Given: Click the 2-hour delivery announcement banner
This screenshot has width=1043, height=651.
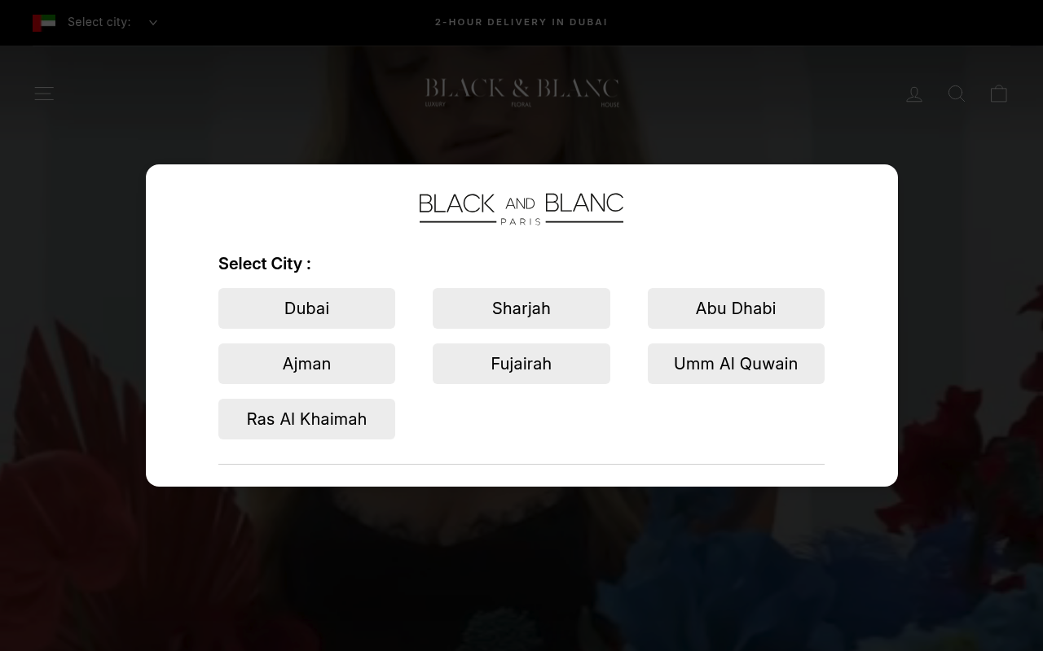Looking at the screenshot, I should [x=521, y=22].
